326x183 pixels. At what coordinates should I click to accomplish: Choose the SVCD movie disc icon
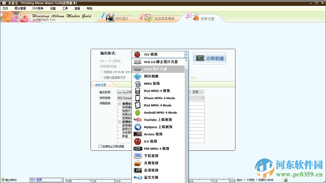coord(137,69)
